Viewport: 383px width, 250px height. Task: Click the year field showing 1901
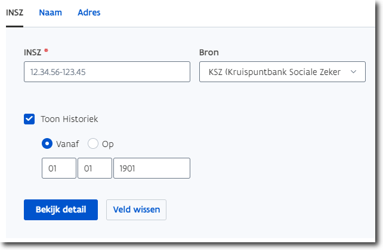click(152, 168)
